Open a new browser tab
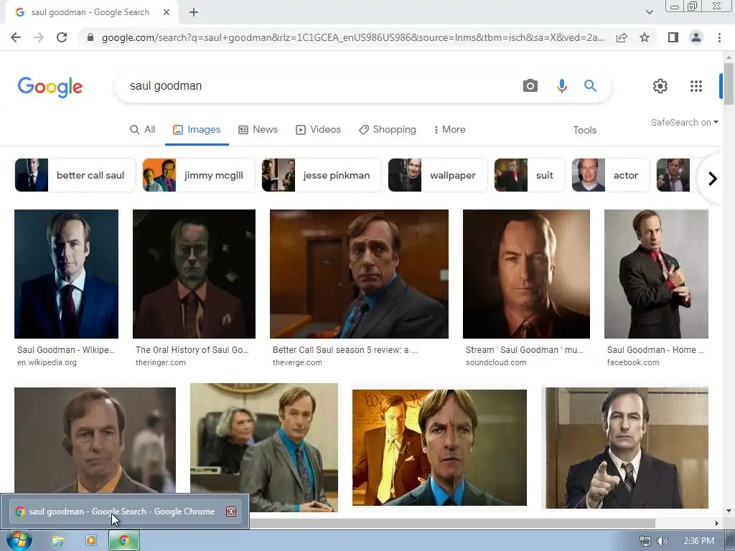 [194, 12]
